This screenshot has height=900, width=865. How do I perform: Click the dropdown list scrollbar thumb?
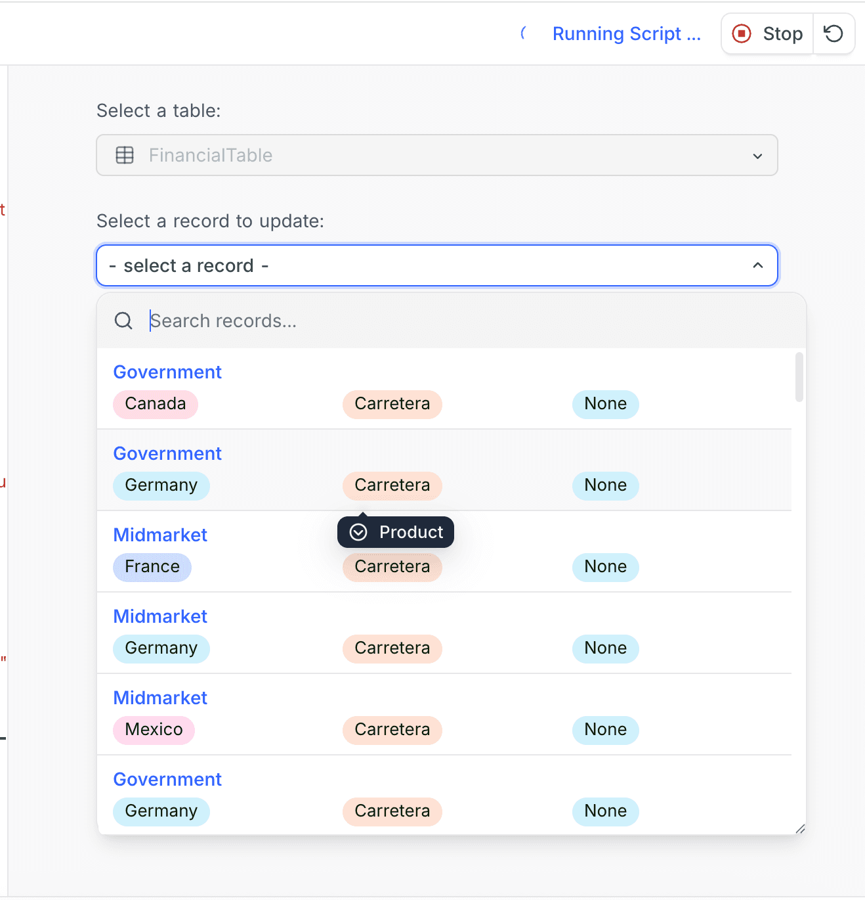pos(799,378)
